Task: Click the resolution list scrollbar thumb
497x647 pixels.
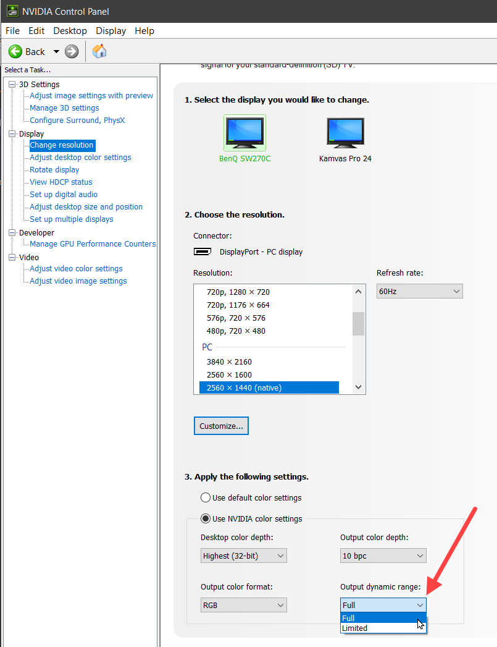Action: coord(359,324)
